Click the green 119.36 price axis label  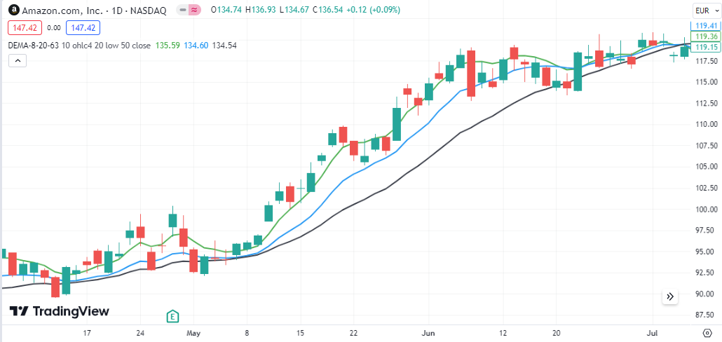tap(707, 36)
